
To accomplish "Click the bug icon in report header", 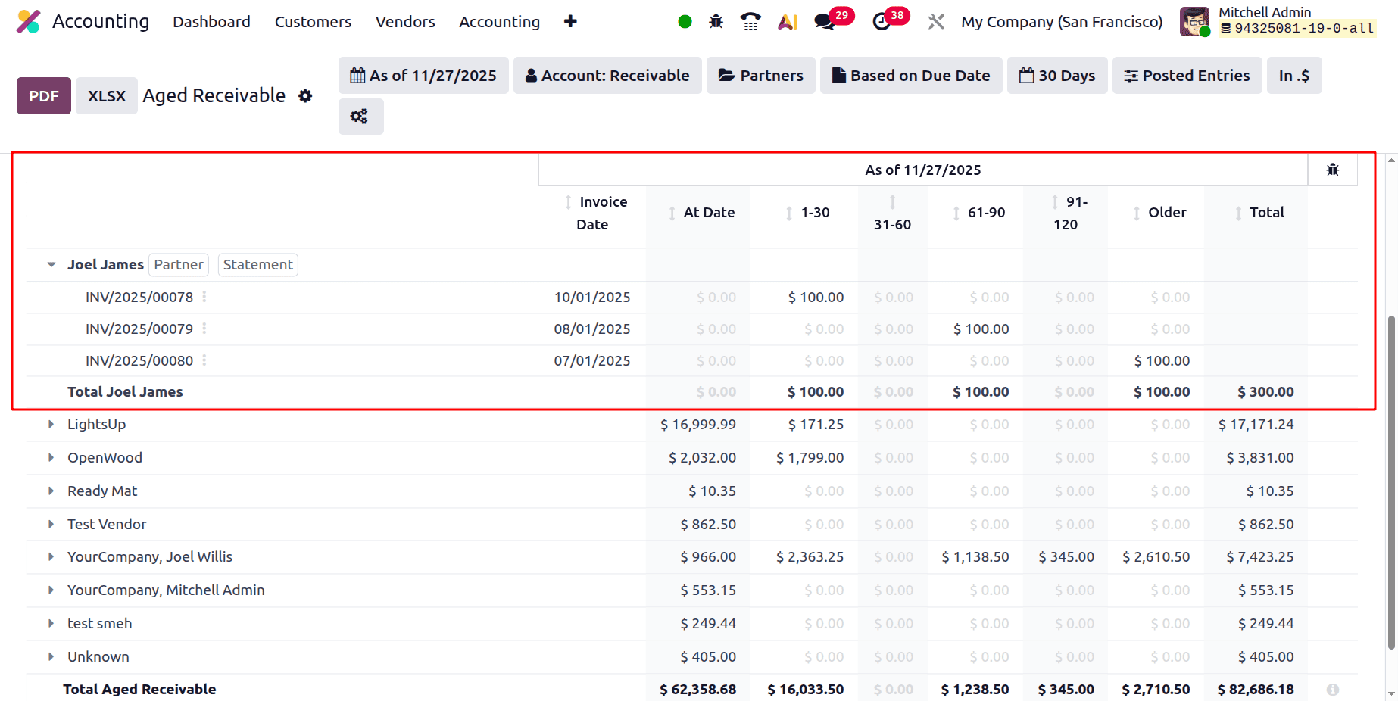I will tap(1333, 170).
